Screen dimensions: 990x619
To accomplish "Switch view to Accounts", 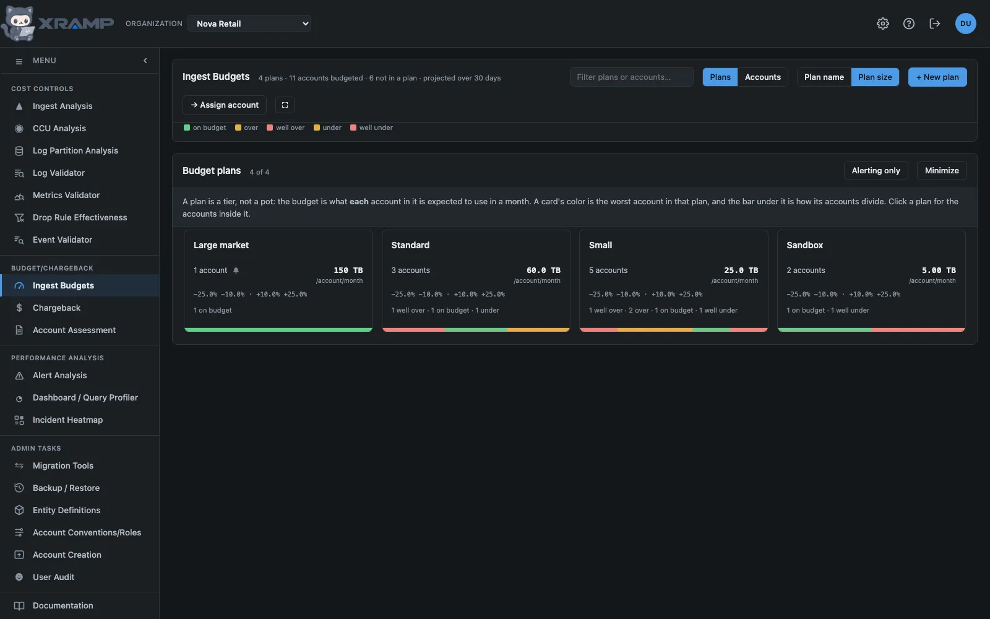I will (x=763, y=77).
